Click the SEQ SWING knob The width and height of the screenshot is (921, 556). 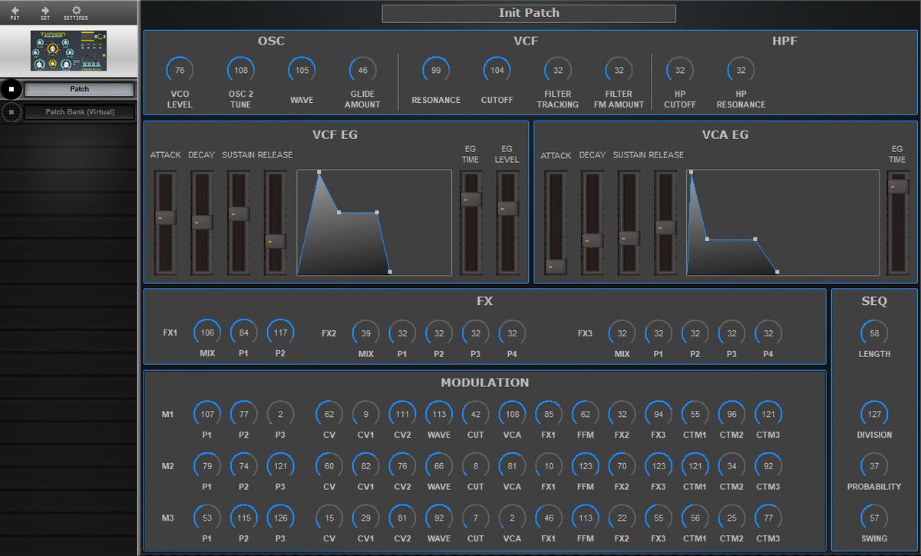click(874, 518)
